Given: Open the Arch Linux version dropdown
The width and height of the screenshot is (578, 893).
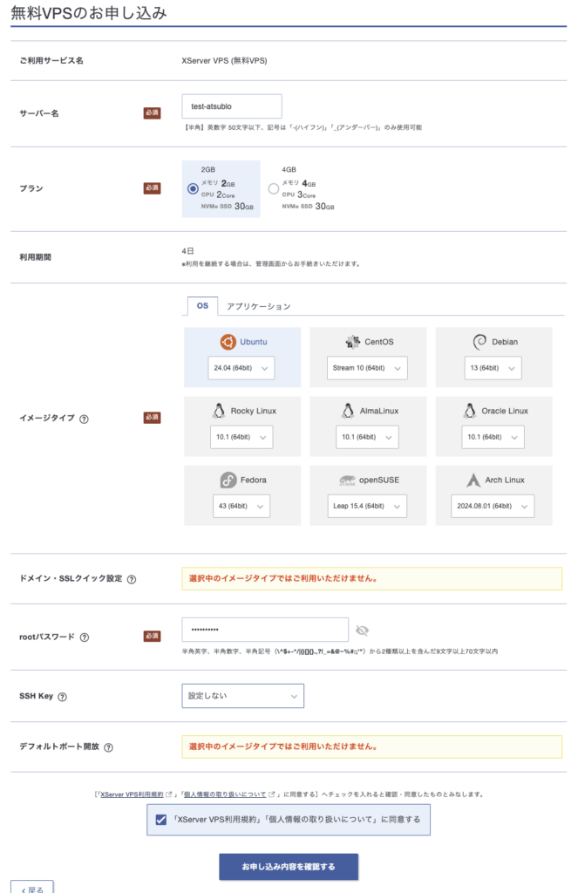Looking at the screenshot, I should click(493, 507).
